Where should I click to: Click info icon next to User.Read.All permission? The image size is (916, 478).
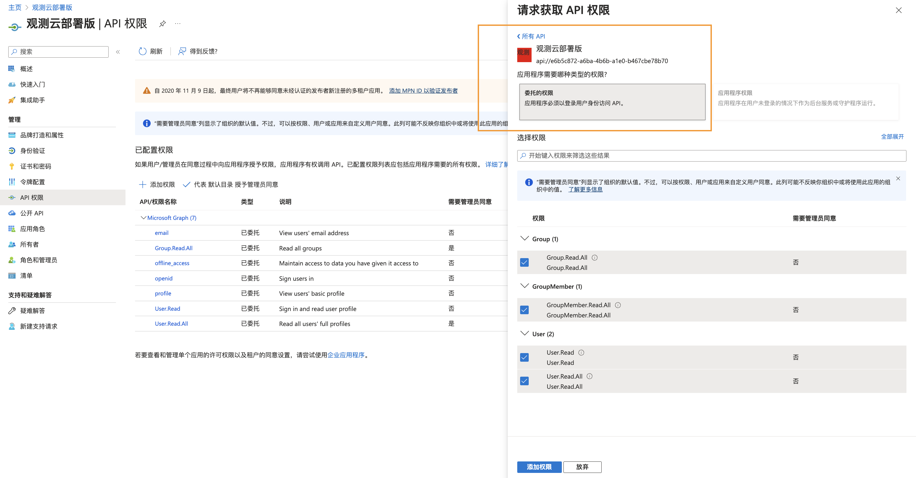point(590,376)
